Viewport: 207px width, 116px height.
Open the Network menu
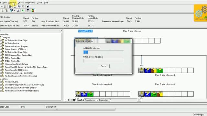point(12,3)
